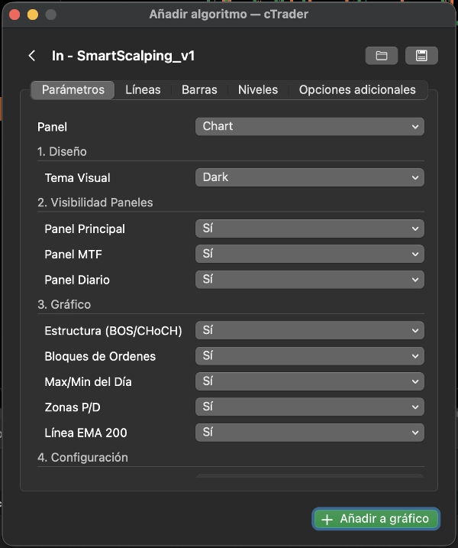This screenshot has width=458, height=548.
Task: Expand the Zonas P/D dropdown
Action: pos(310,407)
